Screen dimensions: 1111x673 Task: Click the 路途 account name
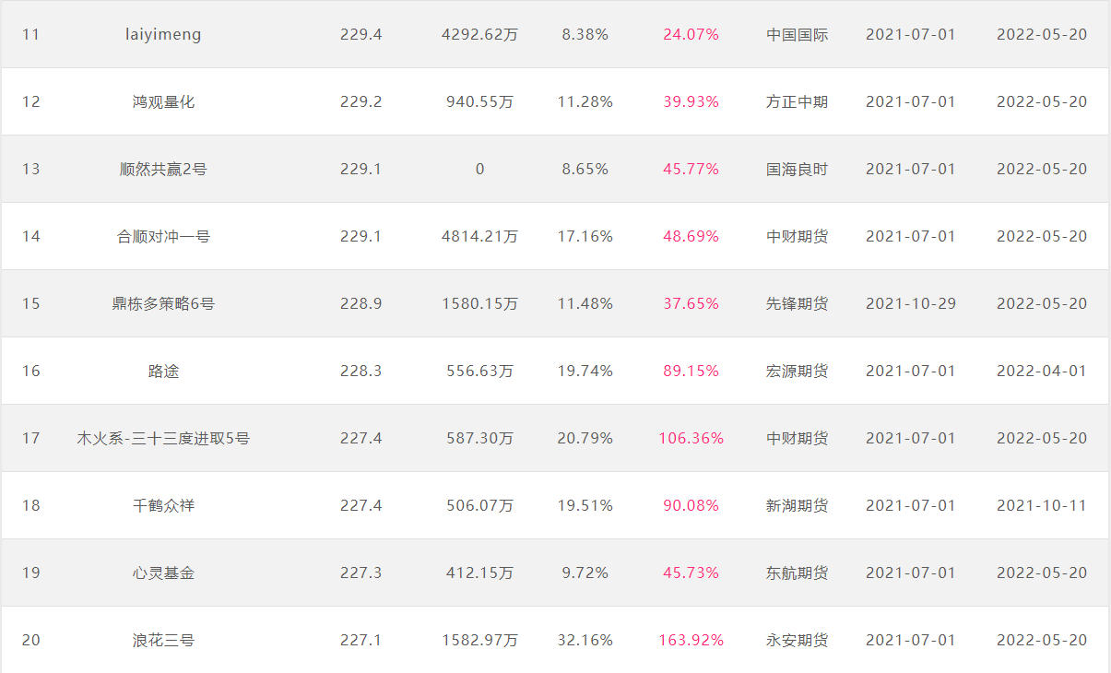tap(163, 372)
